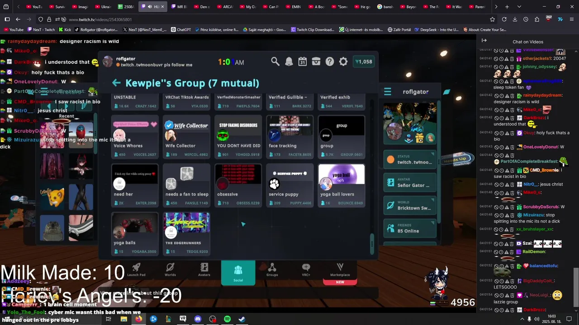Open Spotify from the taskbar
The image size is (579, 325).
point(227,319)
